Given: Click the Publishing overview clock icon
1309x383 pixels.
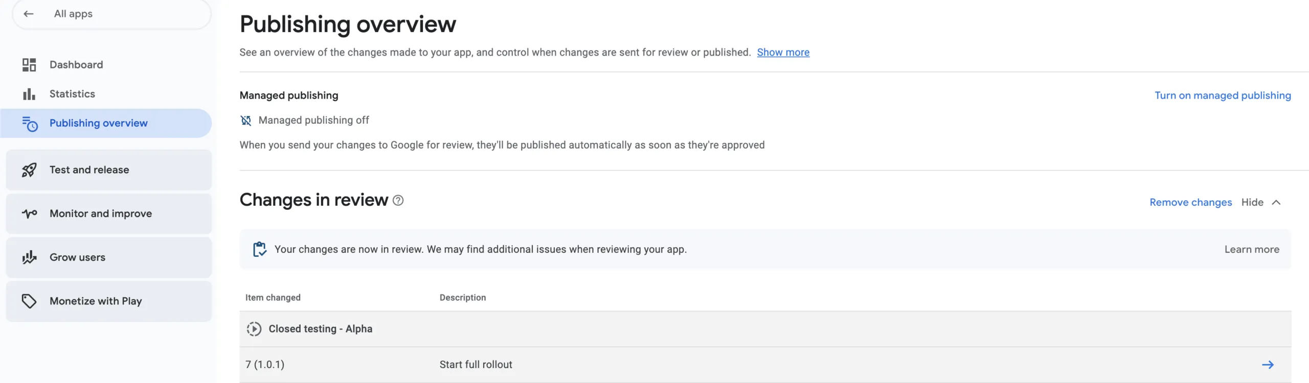Looking at the screenshot, I should pos(30,124).
